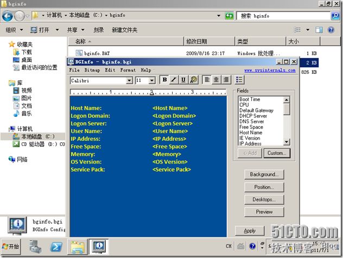The image size is (343, 258).
Task: Open the 组织 (Organize) menu
Action: 14,30
